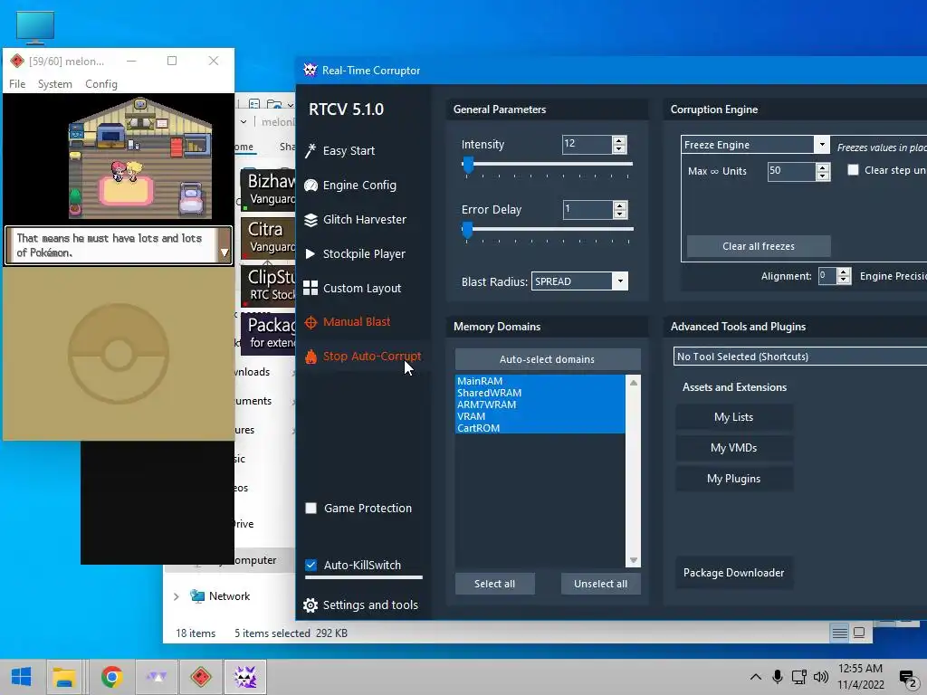Click Unselect all domains button
Screen dimensions: 927x695
point(601,584)
